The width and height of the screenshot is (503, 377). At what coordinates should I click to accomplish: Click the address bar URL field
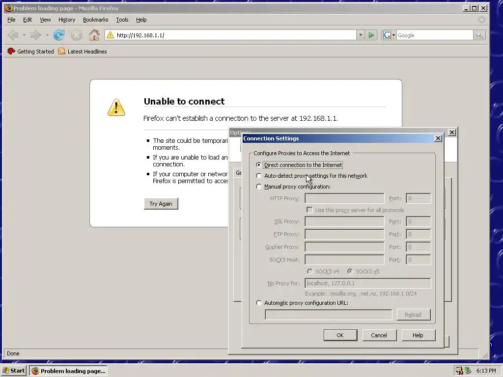[236, 35]
